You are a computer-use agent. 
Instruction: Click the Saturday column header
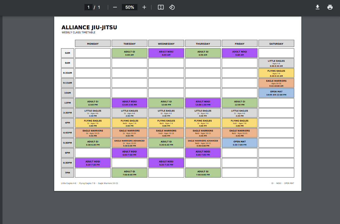pos(276,43)
